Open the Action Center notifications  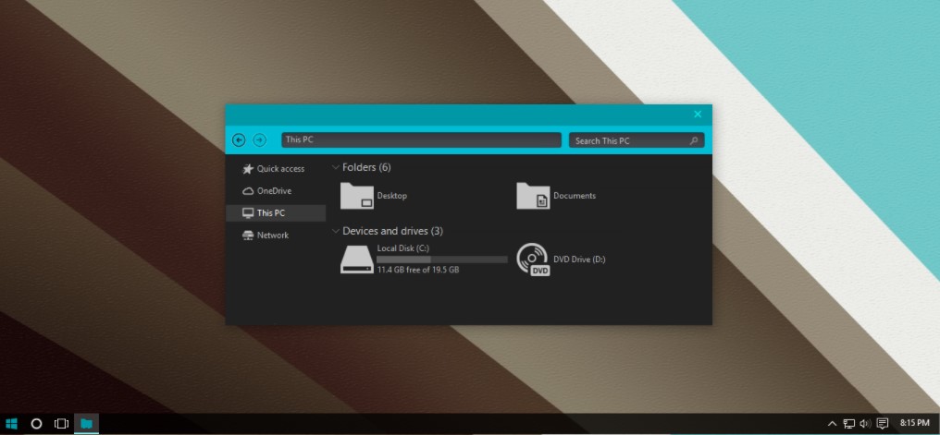pyautogui.click(x=883, y=423)
